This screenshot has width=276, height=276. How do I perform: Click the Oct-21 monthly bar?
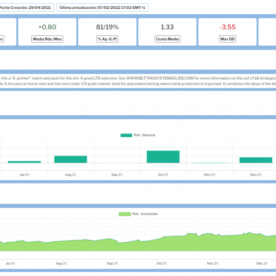[x=163, y=157]
